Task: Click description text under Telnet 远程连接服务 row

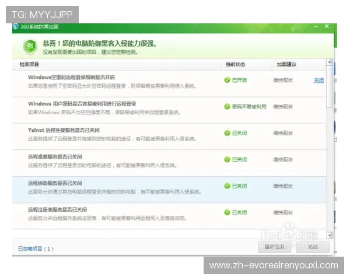Action: pos(112,139)
